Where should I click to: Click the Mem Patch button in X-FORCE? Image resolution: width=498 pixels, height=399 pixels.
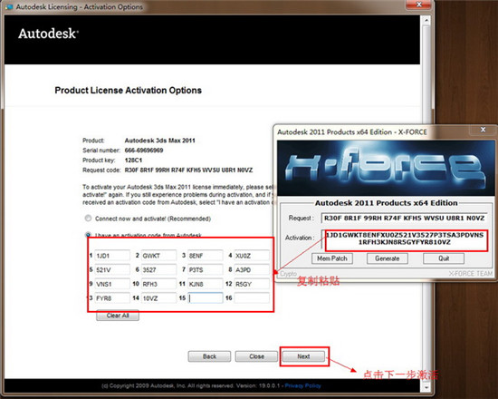point(332,258)
